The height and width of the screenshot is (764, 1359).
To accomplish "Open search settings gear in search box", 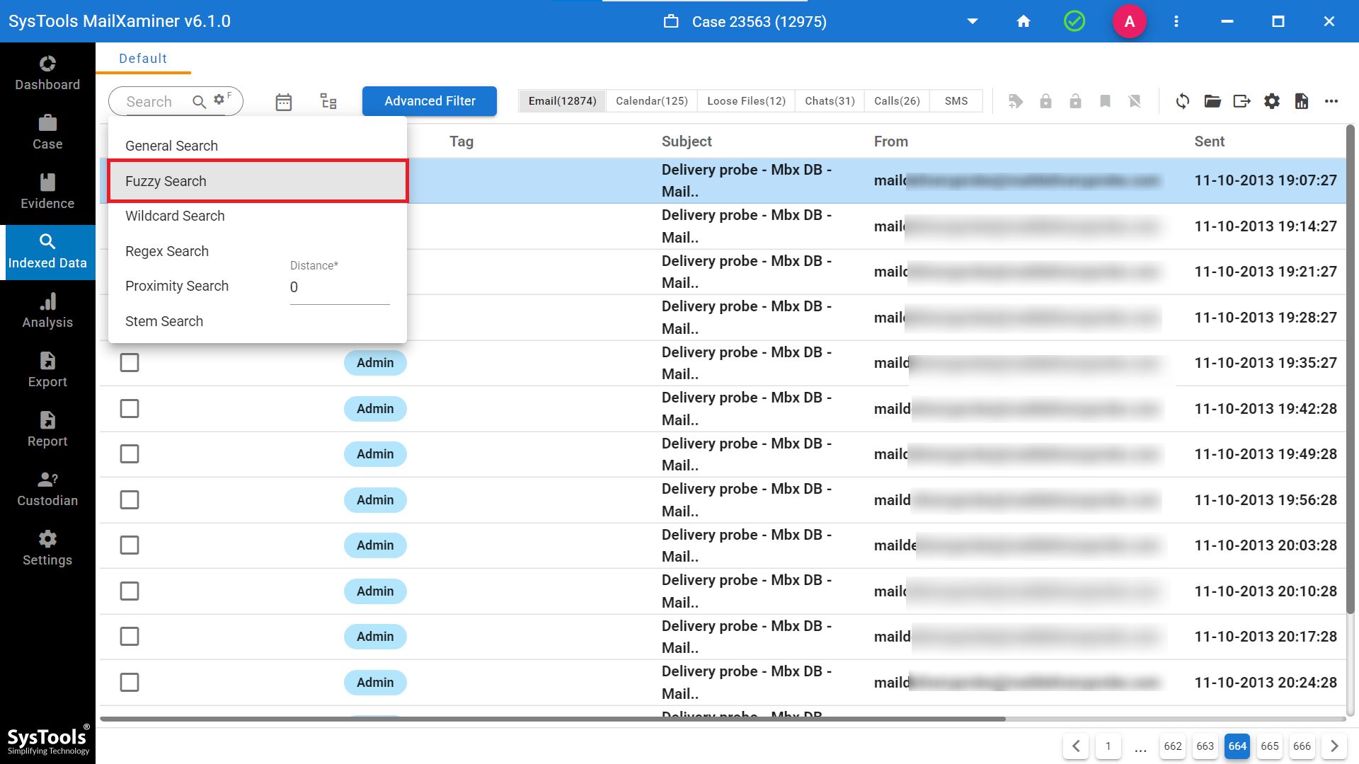I will [219, 100].
